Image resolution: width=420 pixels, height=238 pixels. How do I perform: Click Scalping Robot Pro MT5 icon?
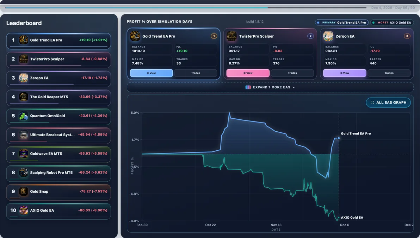point(24,173)
